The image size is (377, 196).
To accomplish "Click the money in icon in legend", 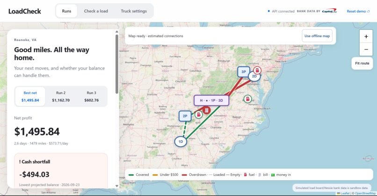I will 273,175.
